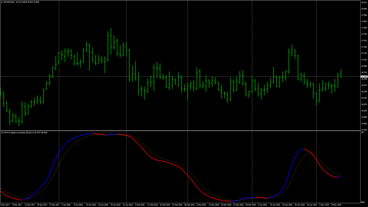368x207 pixels.
Task: Click the 18.225 top price scale label
Action: coord(364,2)
